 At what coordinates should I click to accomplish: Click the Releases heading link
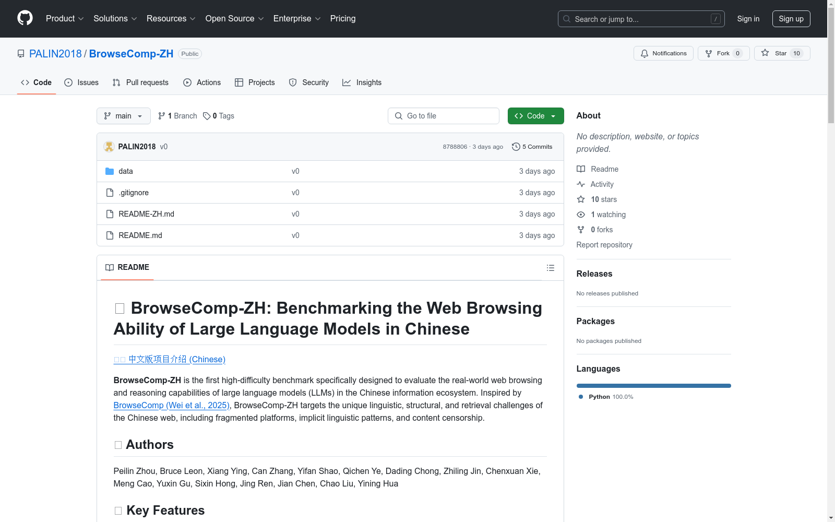(x=594, y=274)
